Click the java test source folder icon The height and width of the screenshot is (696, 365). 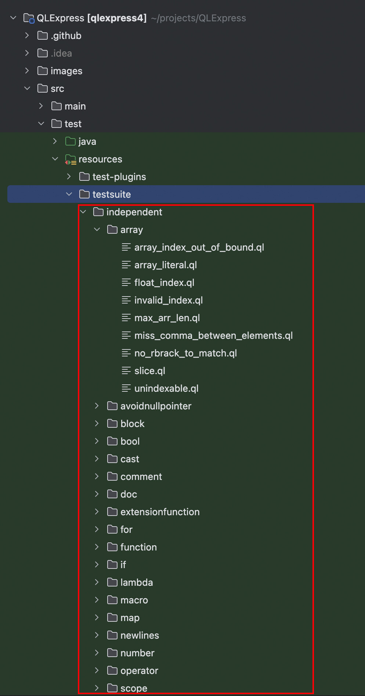(70, 141)
